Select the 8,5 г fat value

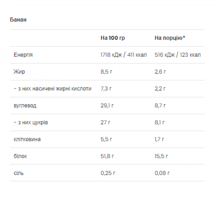[x=106, y=72]
